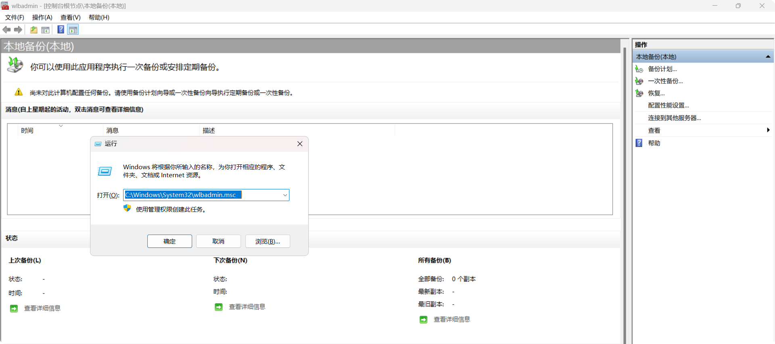Open the 操作(A) menu
The image size is (775, 344).
coord(42,17)
